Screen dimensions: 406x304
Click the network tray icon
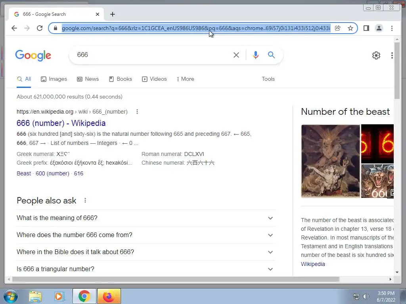356,296
